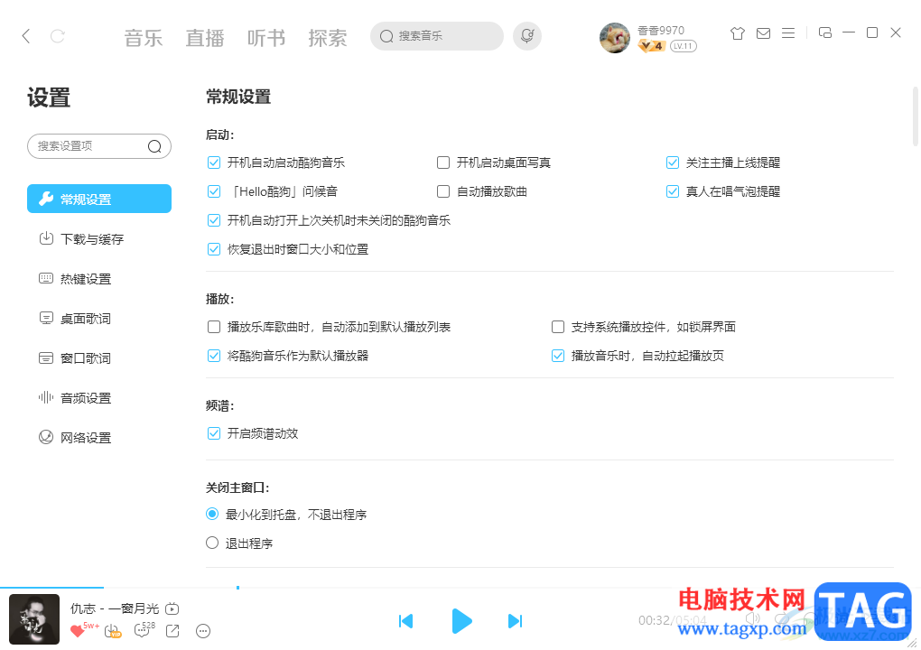Enable 自动播放歌曲 checkbox
Image resolution: width=921 pixels, height=650 pixels.
[x=443, y=191]
